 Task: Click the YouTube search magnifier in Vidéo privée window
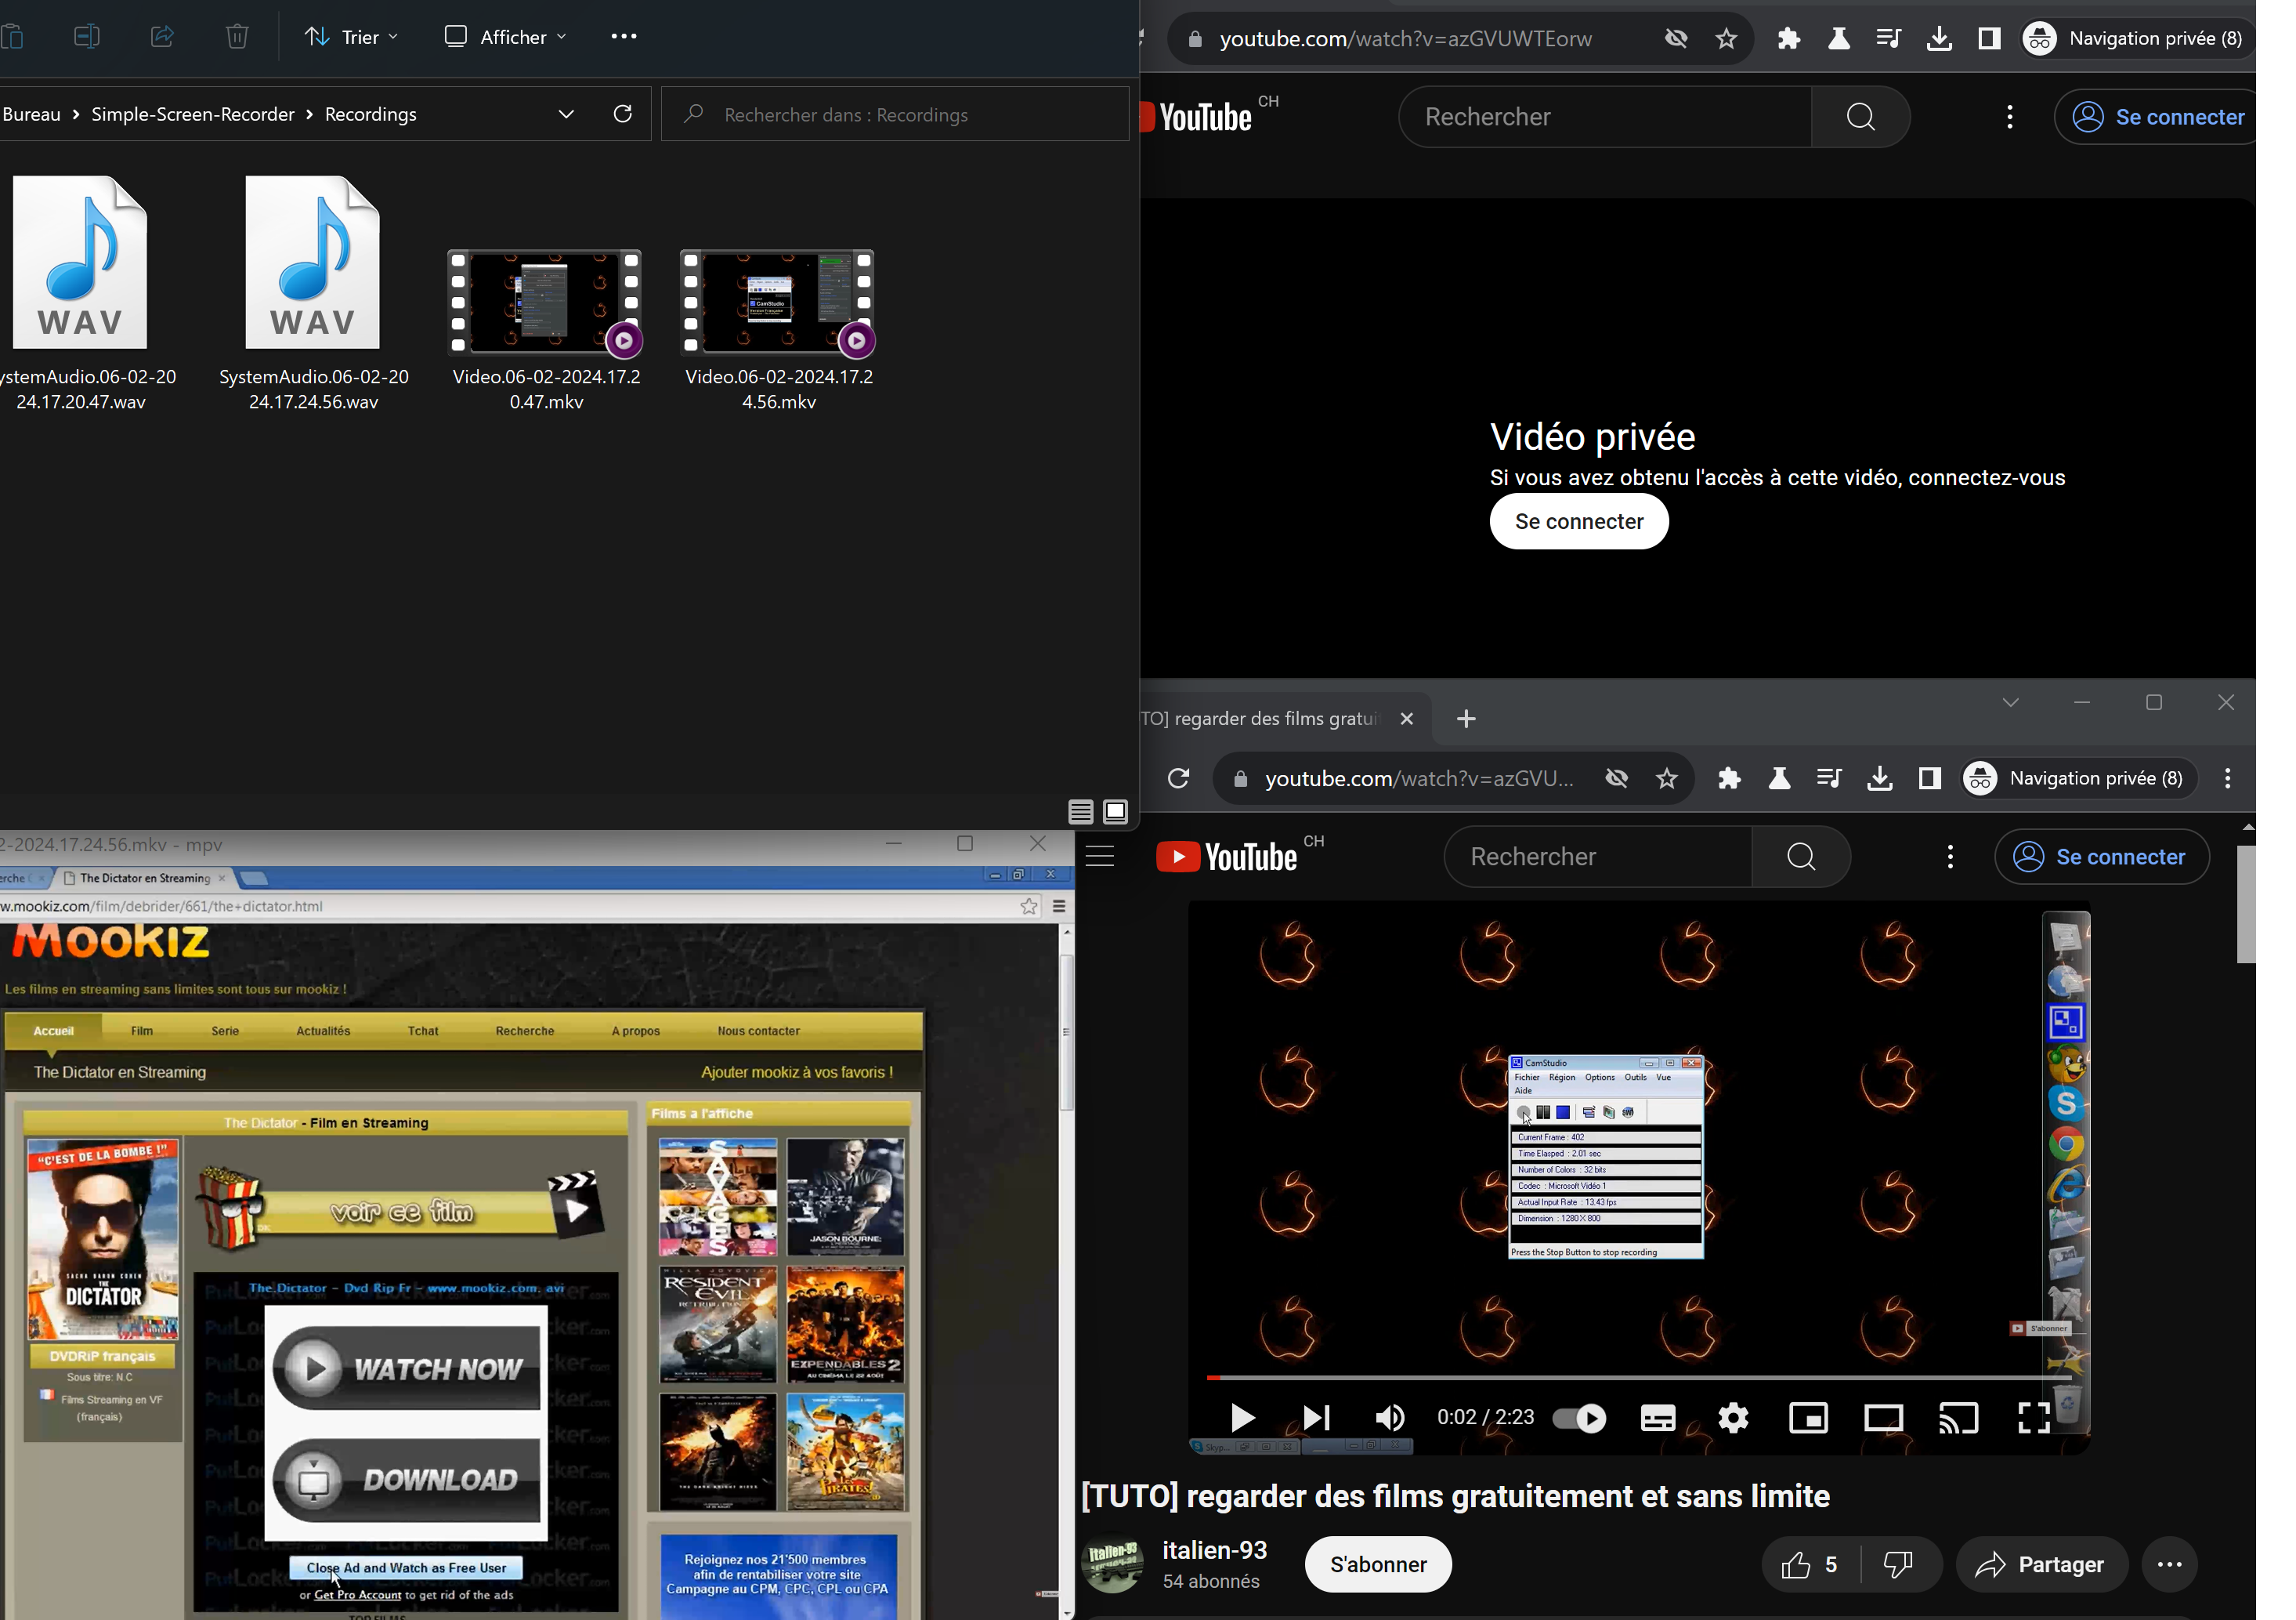pyautogui.click(x=1861, y=117)
